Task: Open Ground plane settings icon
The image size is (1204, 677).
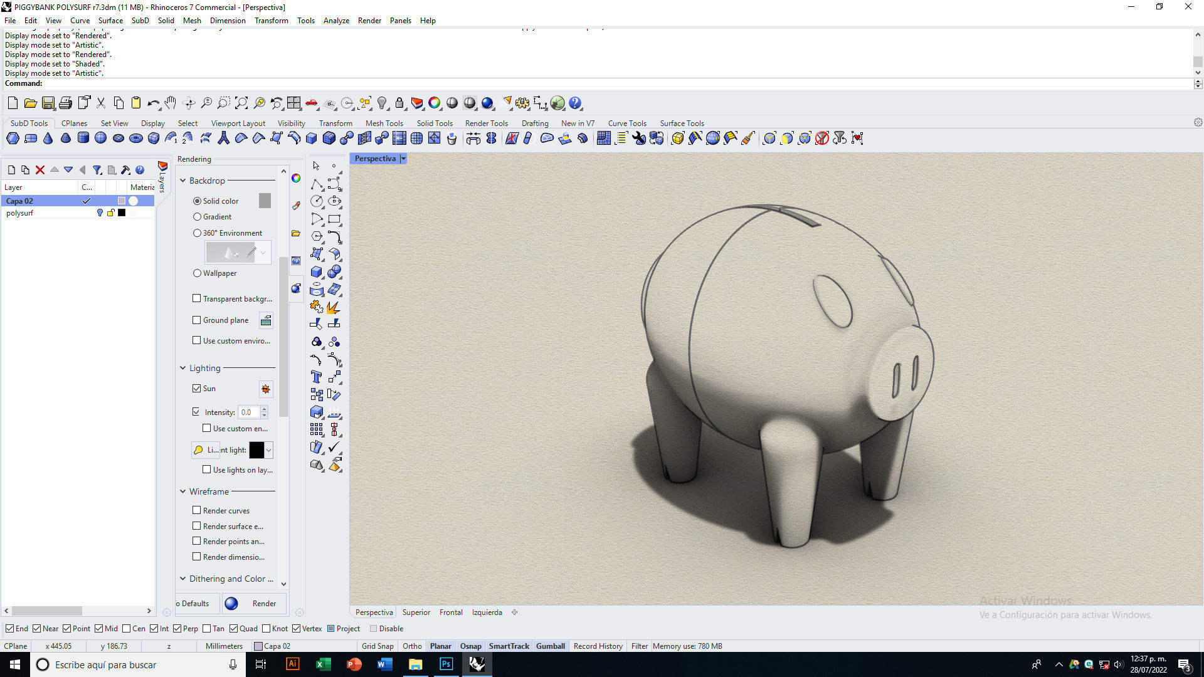Action: pos(266,320)
